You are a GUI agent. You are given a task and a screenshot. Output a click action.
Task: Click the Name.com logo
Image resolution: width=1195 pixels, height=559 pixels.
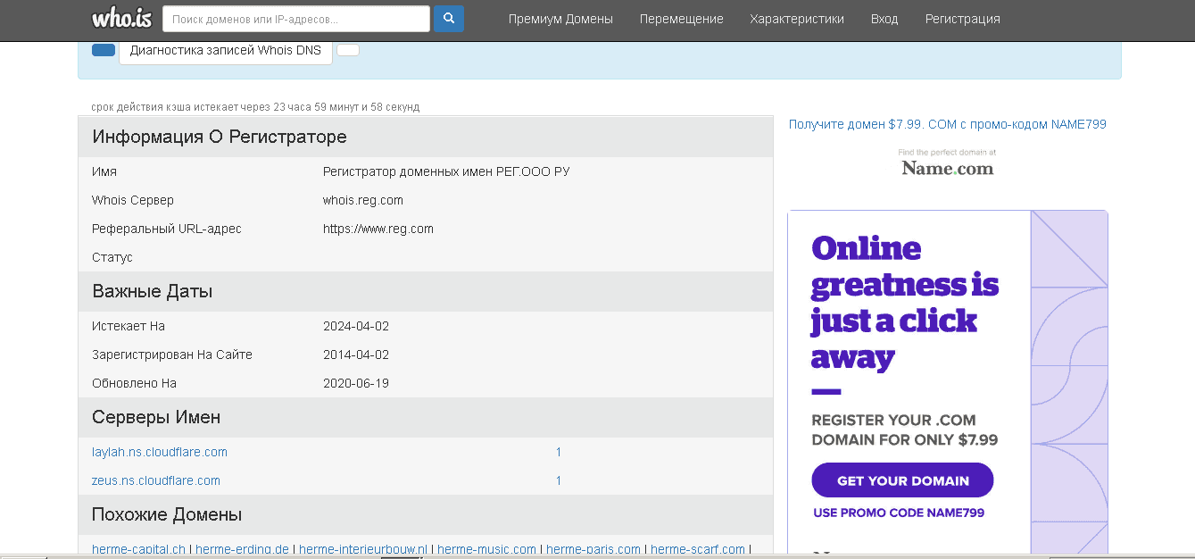[947, 167]
